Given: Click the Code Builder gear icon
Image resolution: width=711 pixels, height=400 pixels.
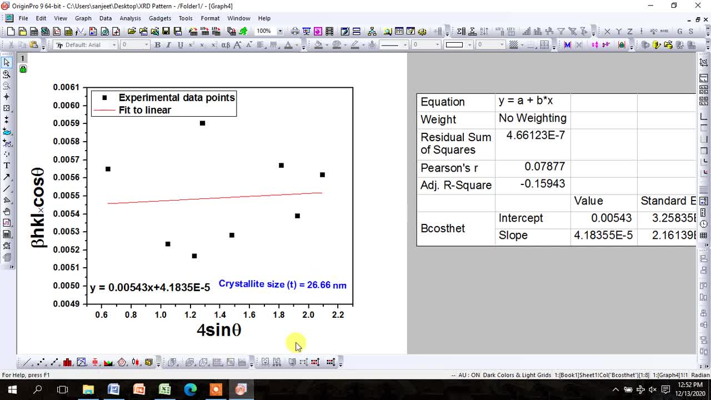Looking at the screenshot, I should (422, 32).
